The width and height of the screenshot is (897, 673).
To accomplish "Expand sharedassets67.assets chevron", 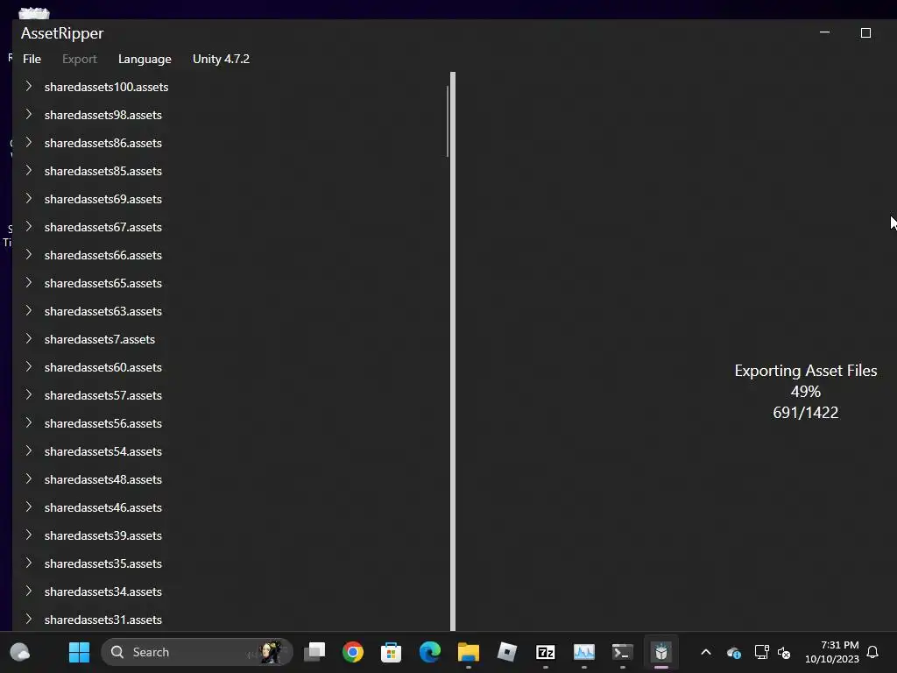I will pyautogui.click(x=29, y=227).
